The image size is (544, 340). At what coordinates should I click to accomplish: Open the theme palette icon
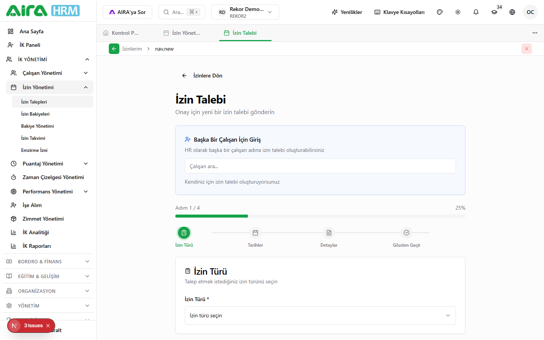[x=440, y=12]
